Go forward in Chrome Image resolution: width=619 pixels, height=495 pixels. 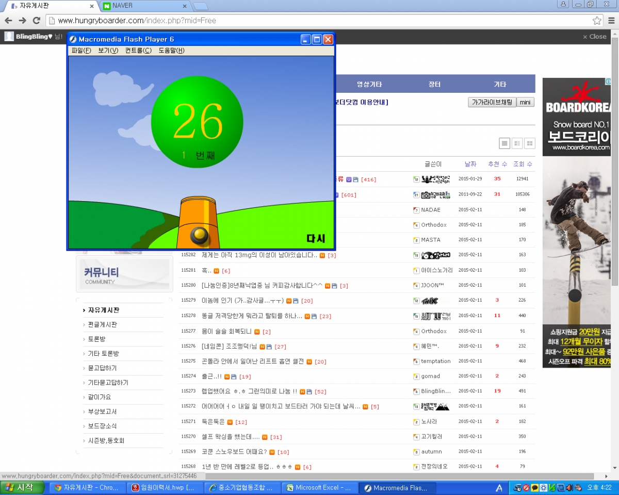click(22, 21)
